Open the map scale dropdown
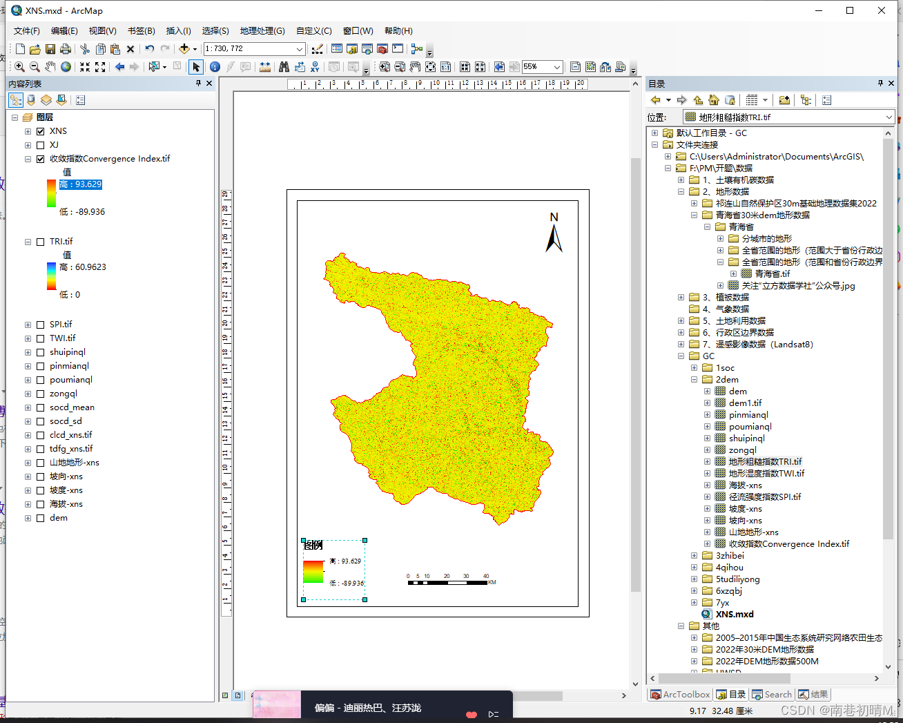This screenshot has width=903, height=723. tap(300, 49)
